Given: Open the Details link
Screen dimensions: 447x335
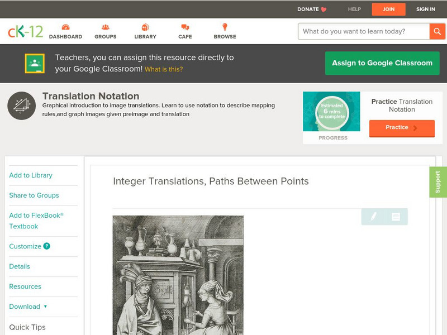Looking at the screenshot, I should coord(20,266).
